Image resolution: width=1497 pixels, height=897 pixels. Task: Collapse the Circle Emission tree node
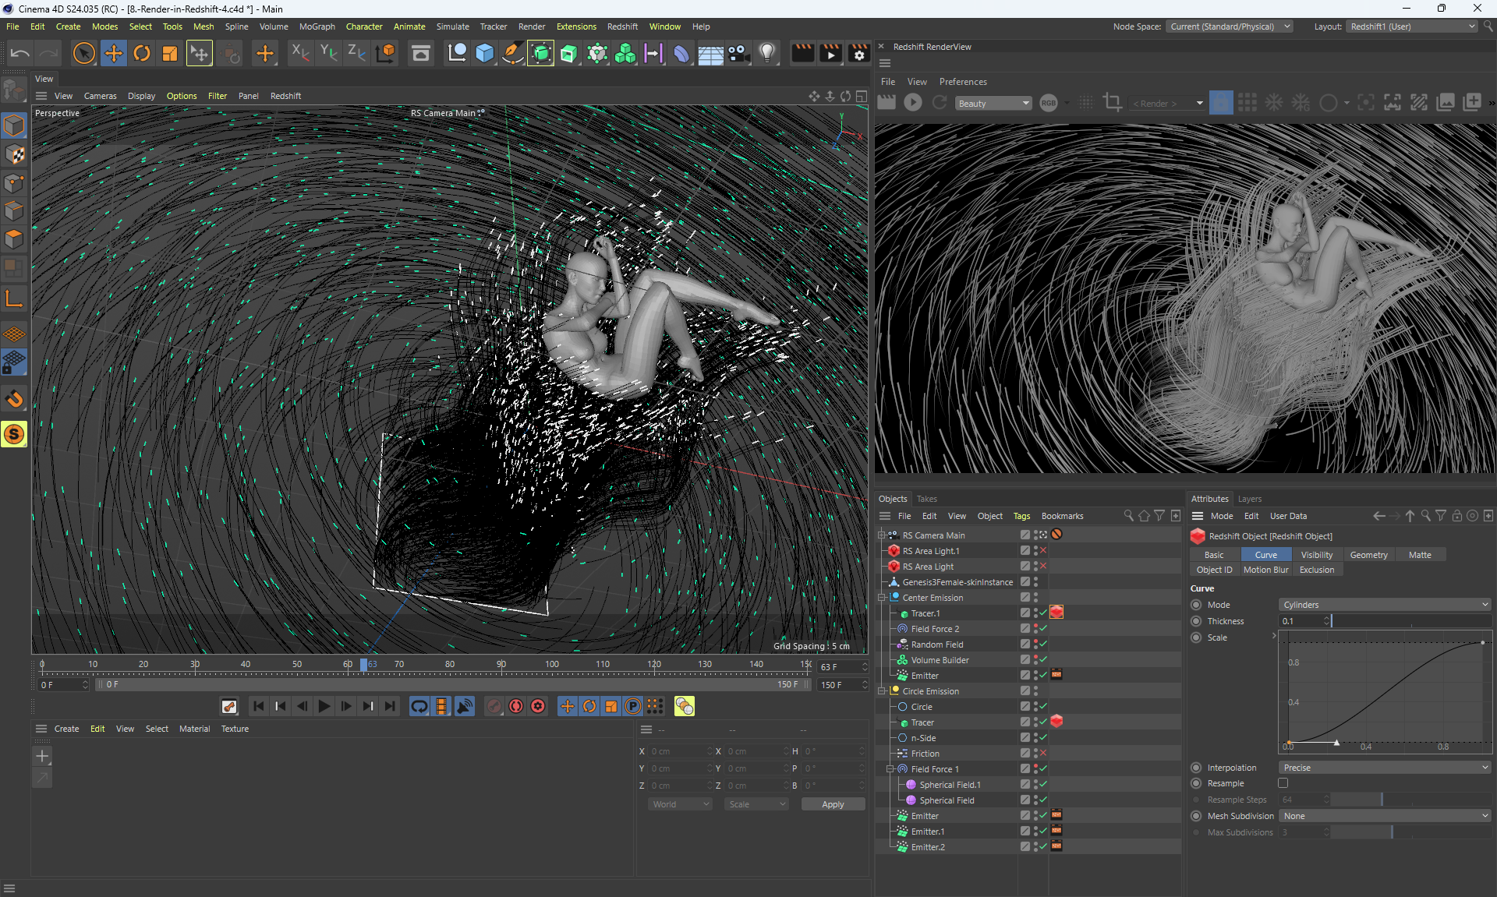click(x=882, y=691)
